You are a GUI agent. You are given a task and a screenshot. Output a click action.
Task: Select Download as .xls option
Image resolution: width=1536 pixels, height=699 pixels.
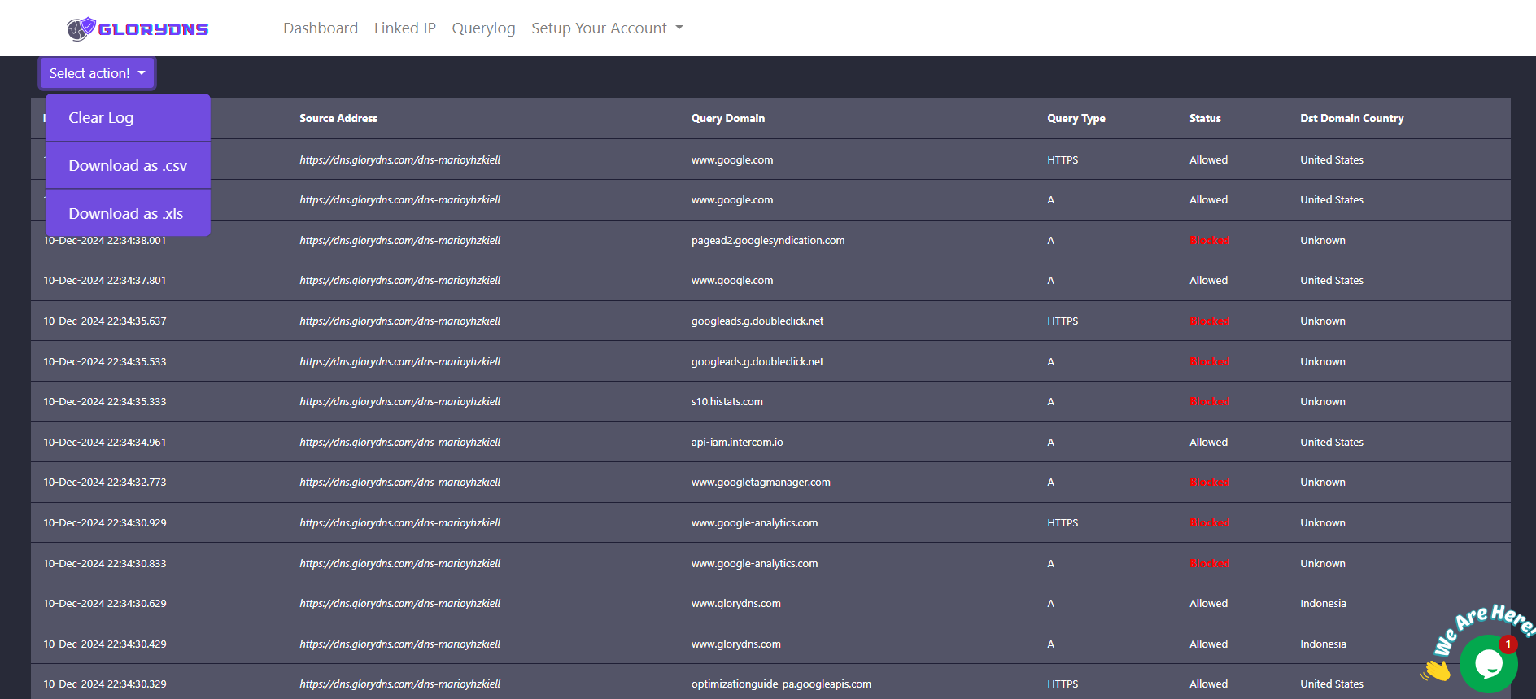click(128, 214)
